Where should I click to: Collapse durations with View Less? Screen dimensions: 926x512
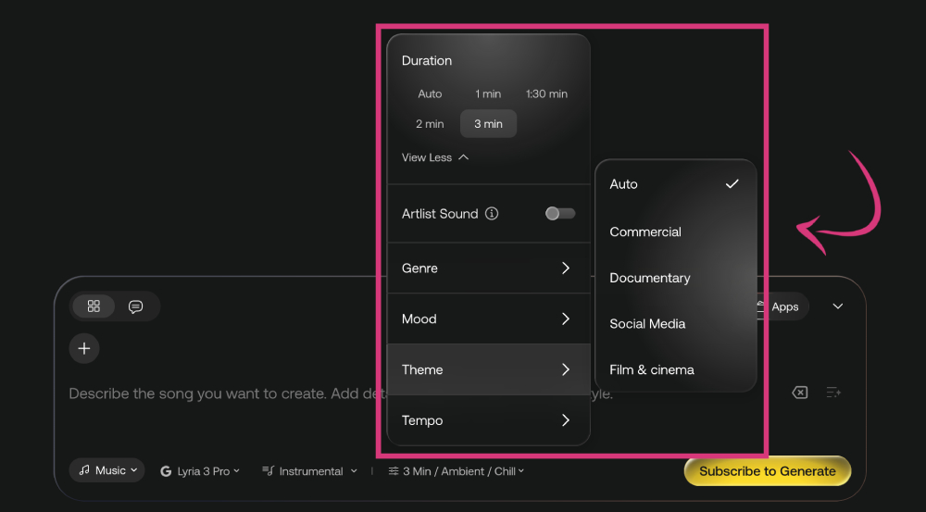435,157
